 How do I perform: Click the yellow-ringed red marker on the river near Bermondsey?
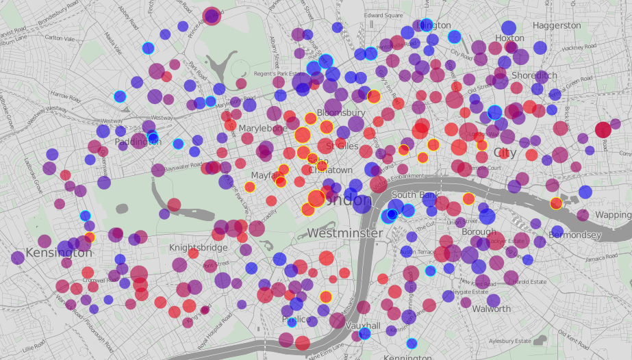click(x=556, y=203)
